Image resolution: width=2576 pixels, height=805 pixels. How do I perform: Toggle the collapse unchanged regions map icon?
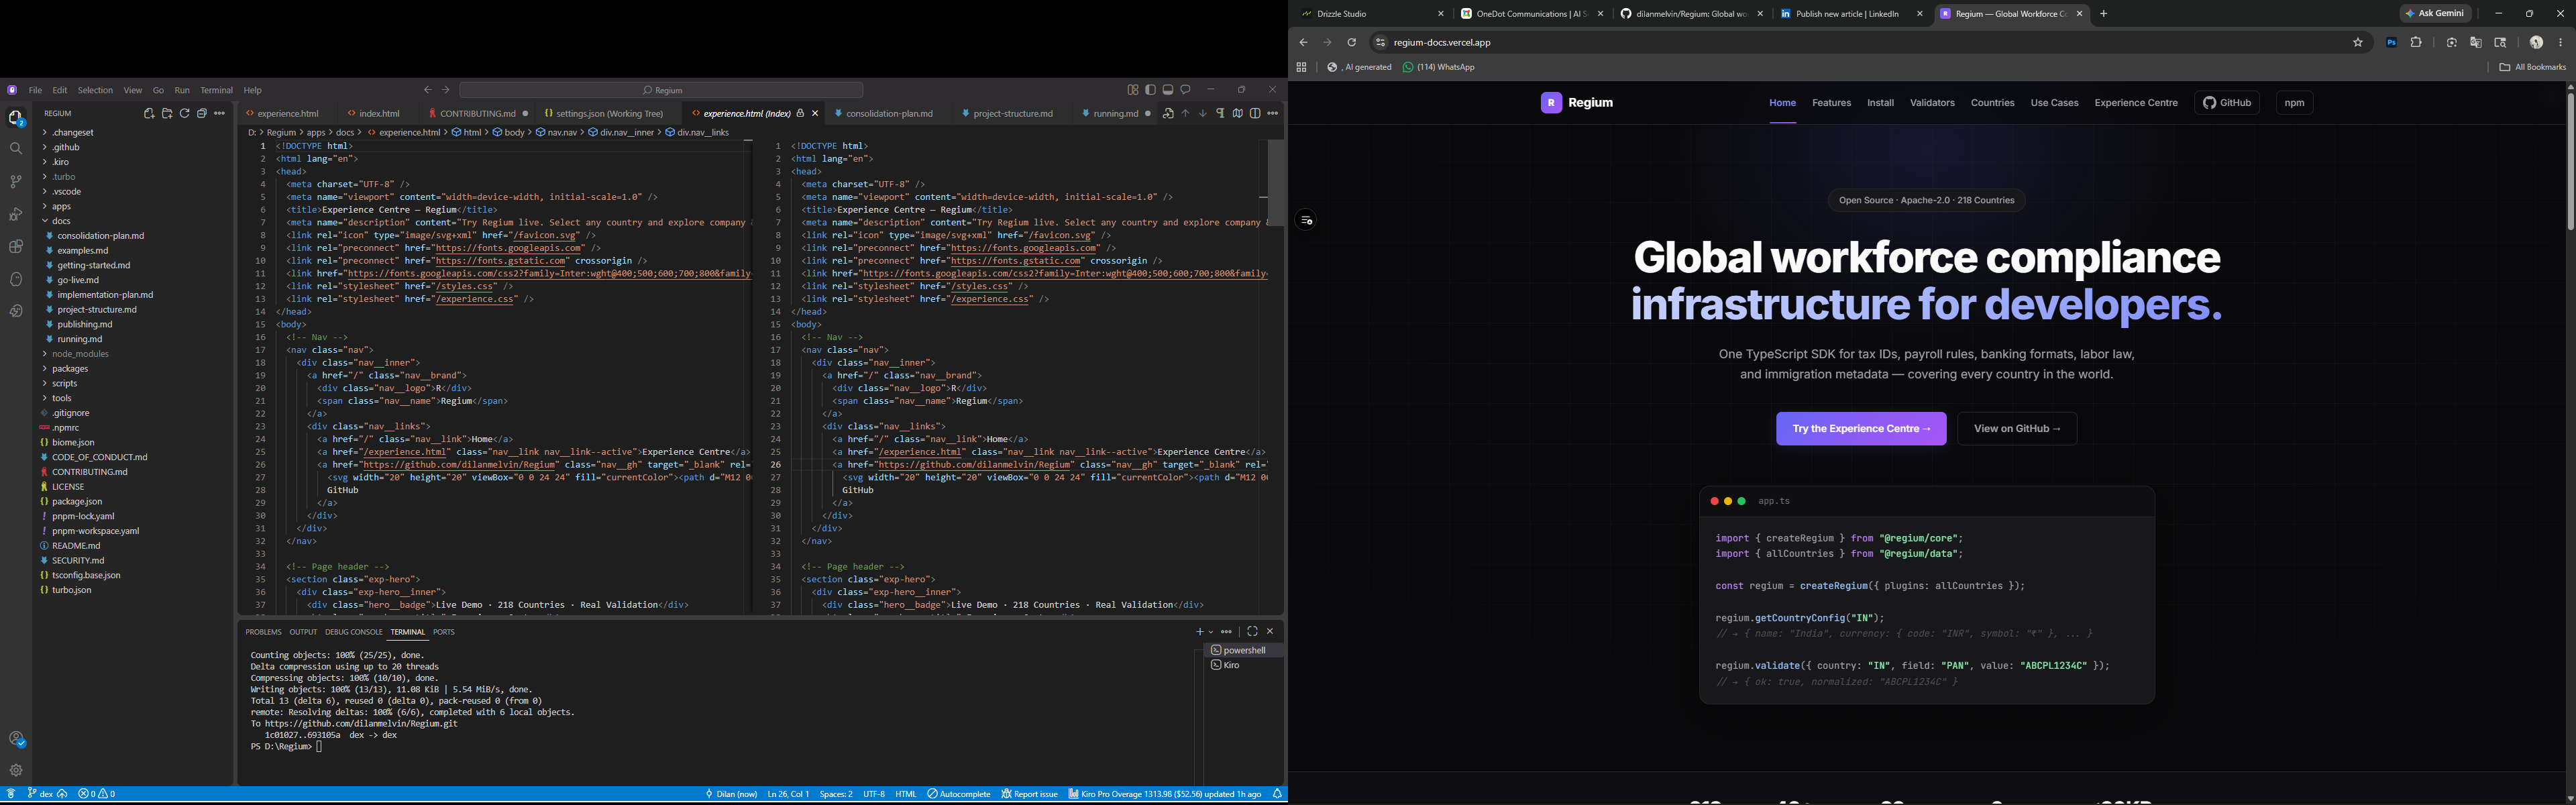click(1238, 114)
